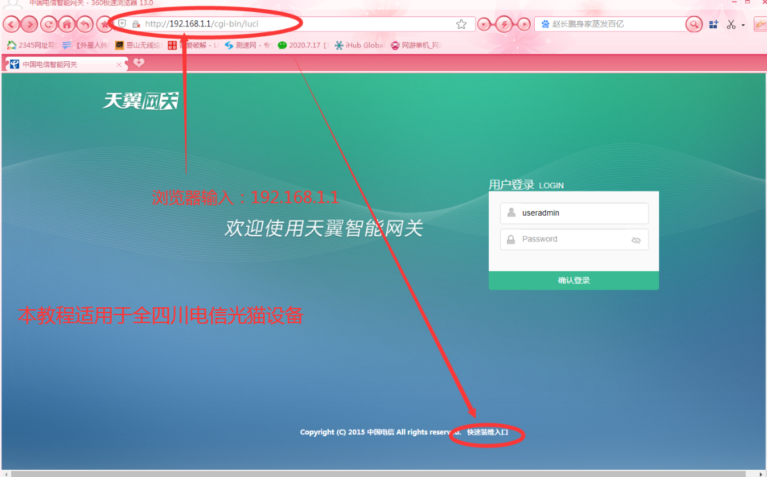Toggle password visibility eye icon
Screen dimensions: 767x477
click(636, 240)
